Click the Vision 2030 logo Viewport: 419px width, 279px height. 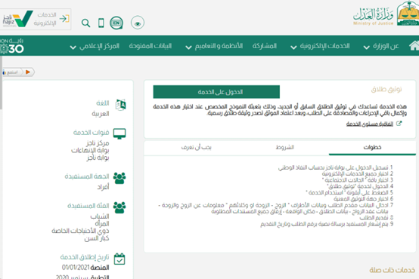[12, 46]
